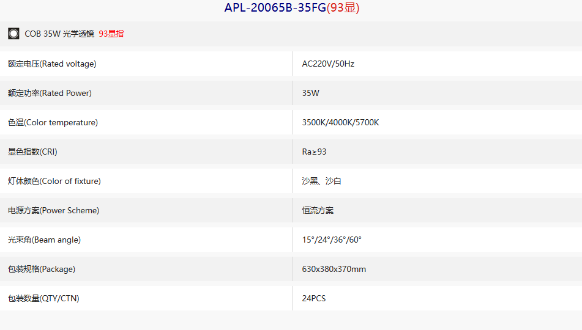Click the Ra≥93 value

tap(314, 152)
